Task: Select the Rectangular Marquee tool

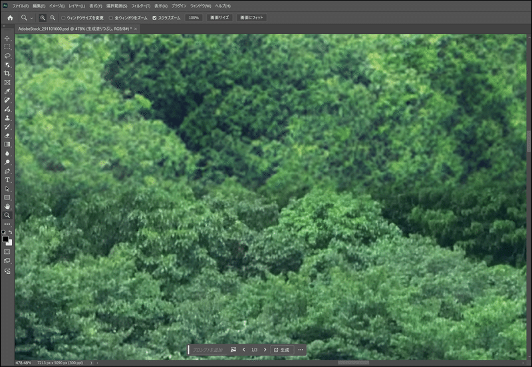Action: [7, 47]
